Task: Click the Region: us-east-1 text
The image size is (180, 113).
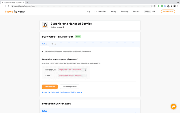Action: (57, 27)
